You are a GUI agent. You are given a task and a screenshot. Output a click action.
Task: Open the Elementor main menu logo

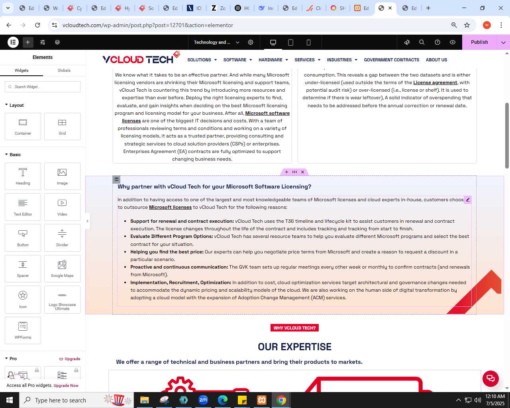[13, 42]
